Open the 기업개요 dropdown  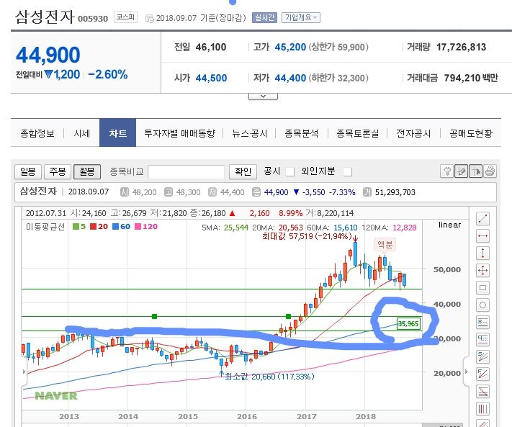click(x=301, y=17)
